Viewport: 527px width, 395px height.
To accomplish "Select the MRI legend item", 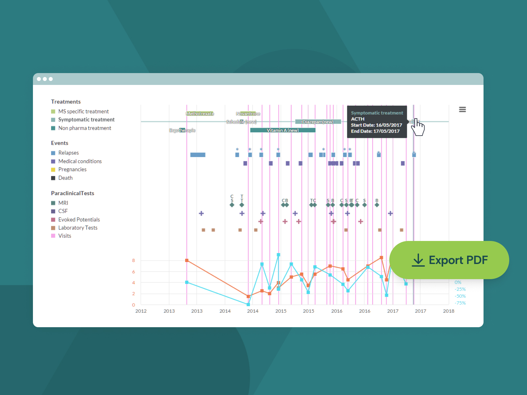I will [60, 203].
